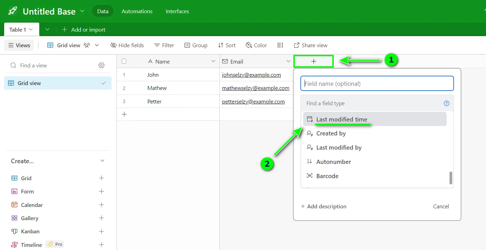Open the Filter tool
This screenshot has width=486, height=250.
[164, 45]
